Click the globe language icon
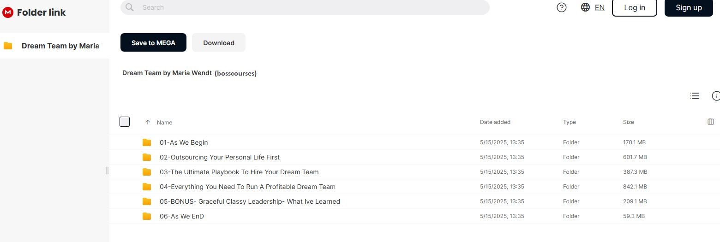The height and width of the screenshot is (242, 720). pyautogui.click(x=585, y=7)
